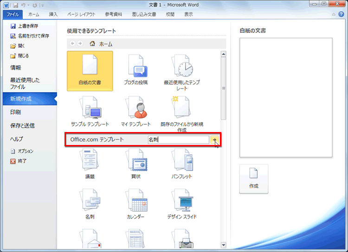This screenshot has width=348, height=252.
Task: Select the ブログの投稿 template
Action: click(x=136, y=71)
